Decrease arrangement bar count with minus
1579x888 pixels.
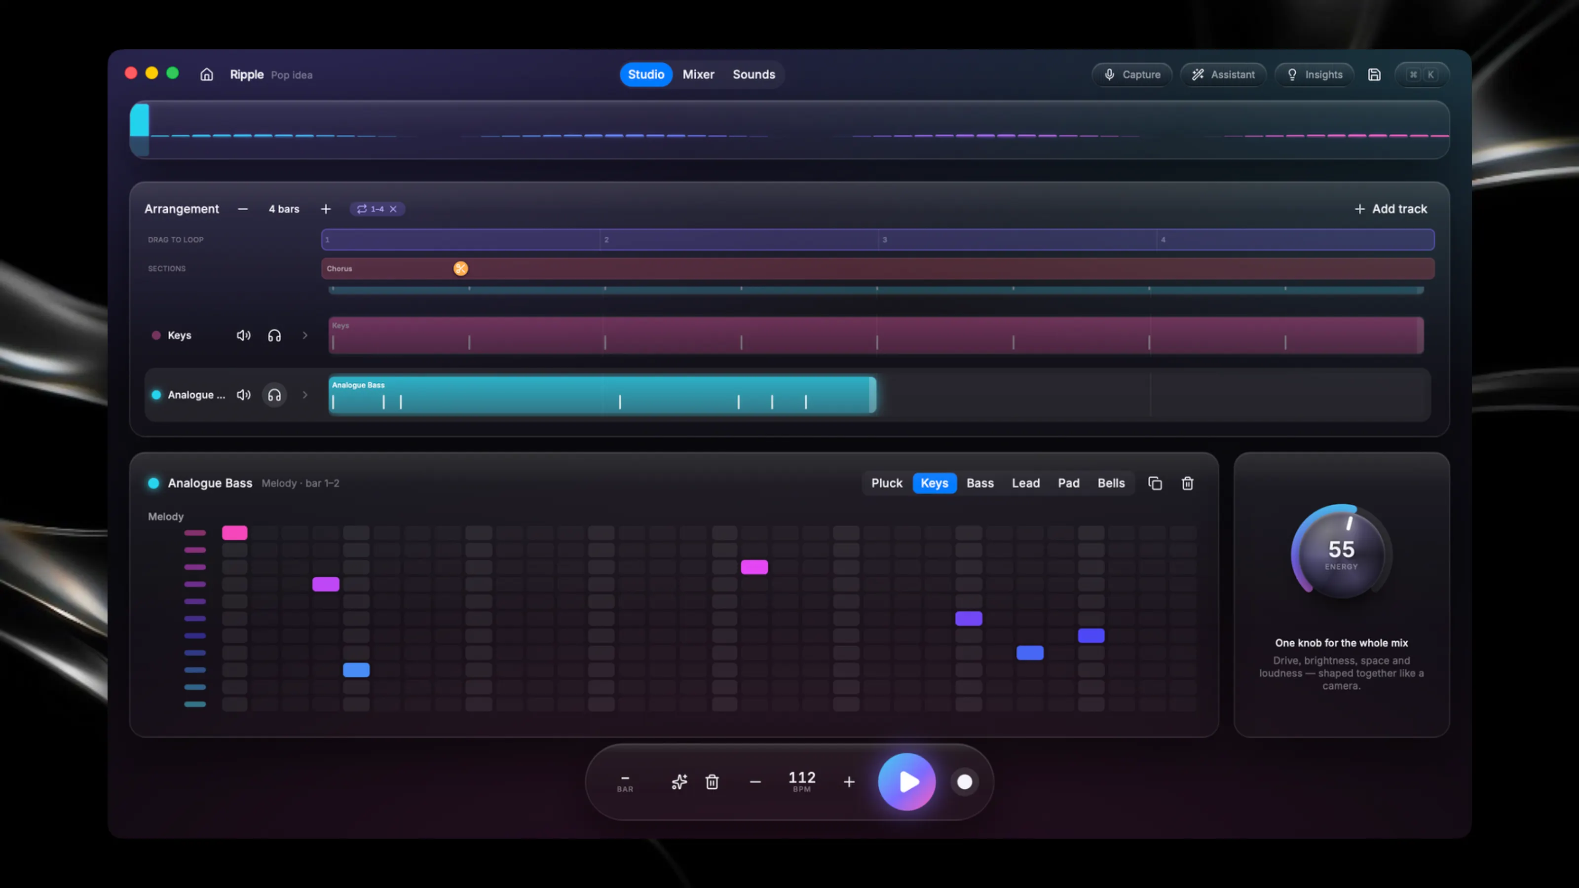point(243,209)
